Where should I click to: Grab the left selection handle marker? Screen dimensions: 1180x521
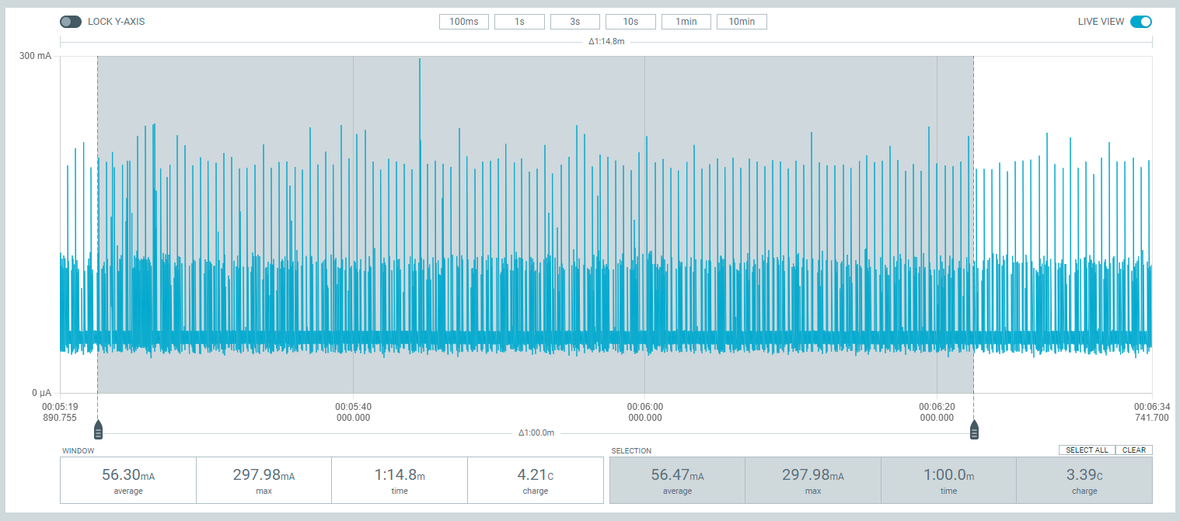pos(98,429)
